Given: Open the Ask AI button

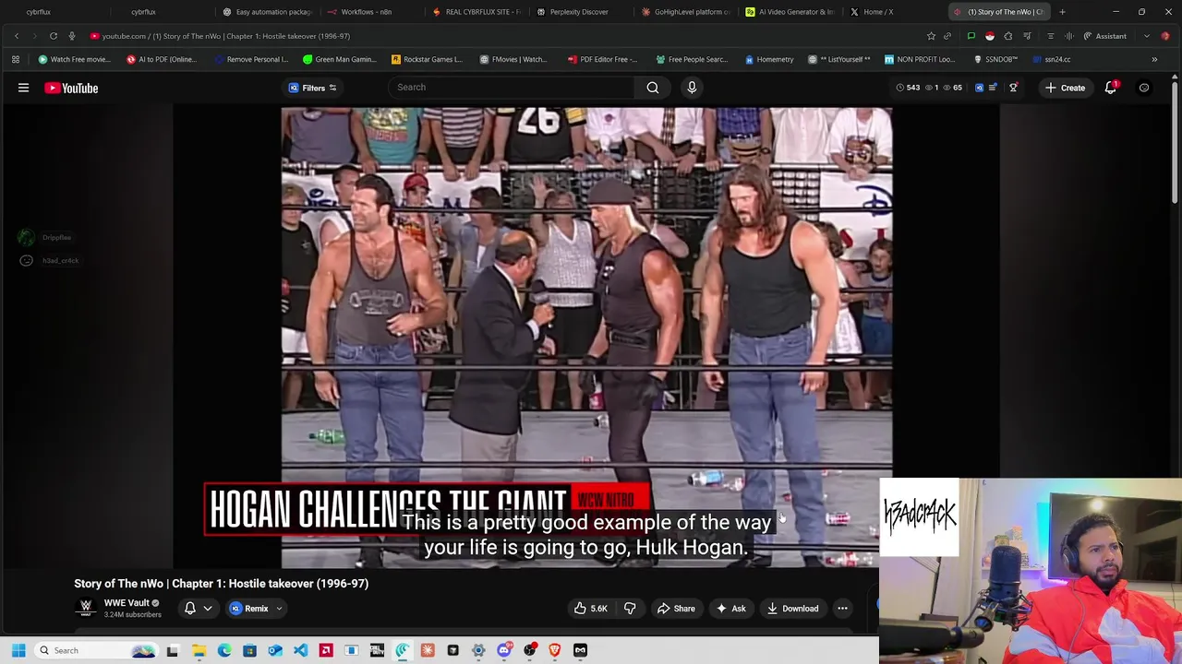Looking at the screenshot, I should tap(730, 609).
